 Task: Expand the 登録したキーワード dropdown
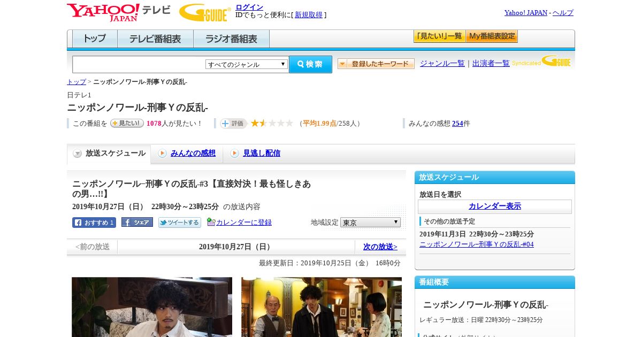click(376, 64)
